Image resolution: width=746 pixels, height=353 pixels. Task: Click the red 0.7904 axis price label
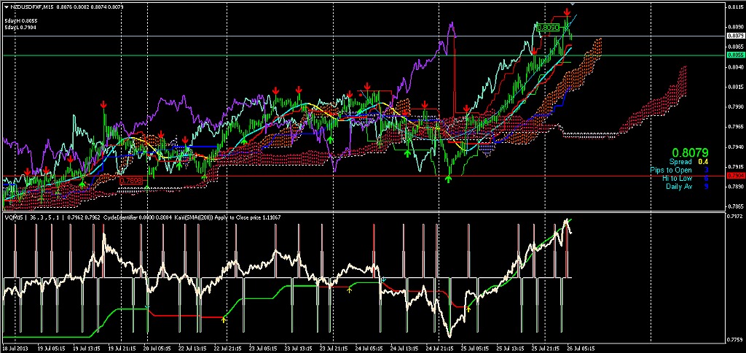[736, 176]
